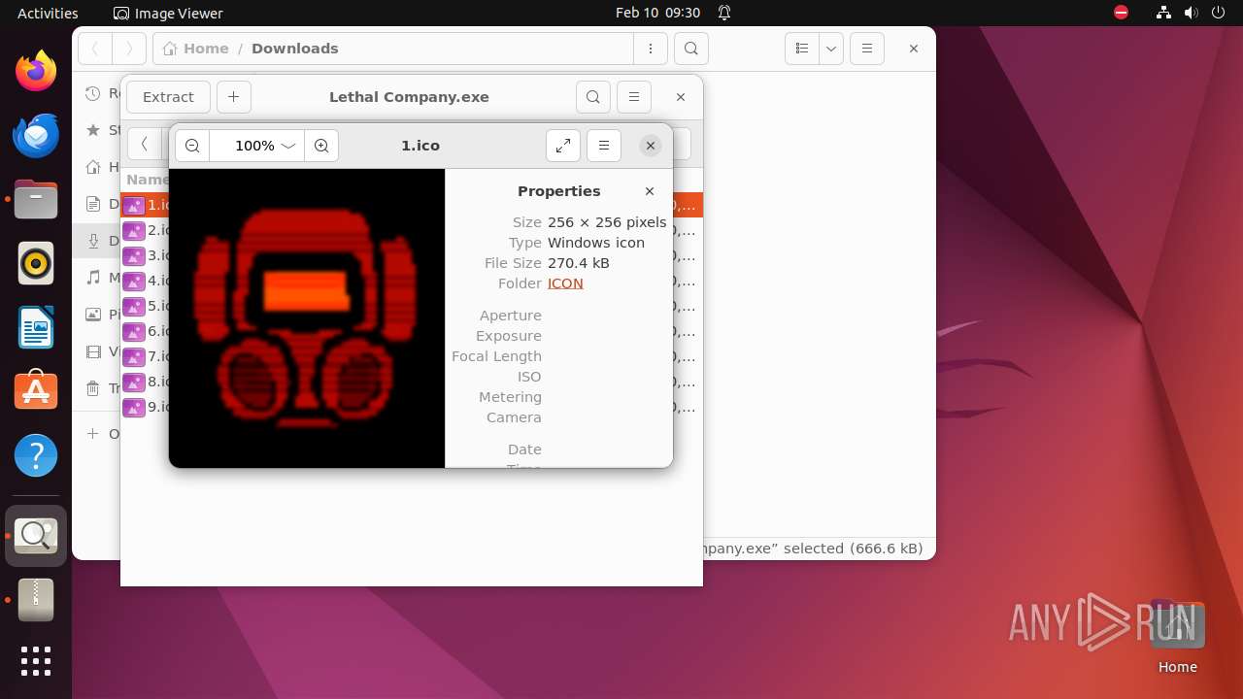Image resolution: width=1243 pixels, height=699 pixels.
Task: Open archive manager hamburger menu
Action: (634, 97)
